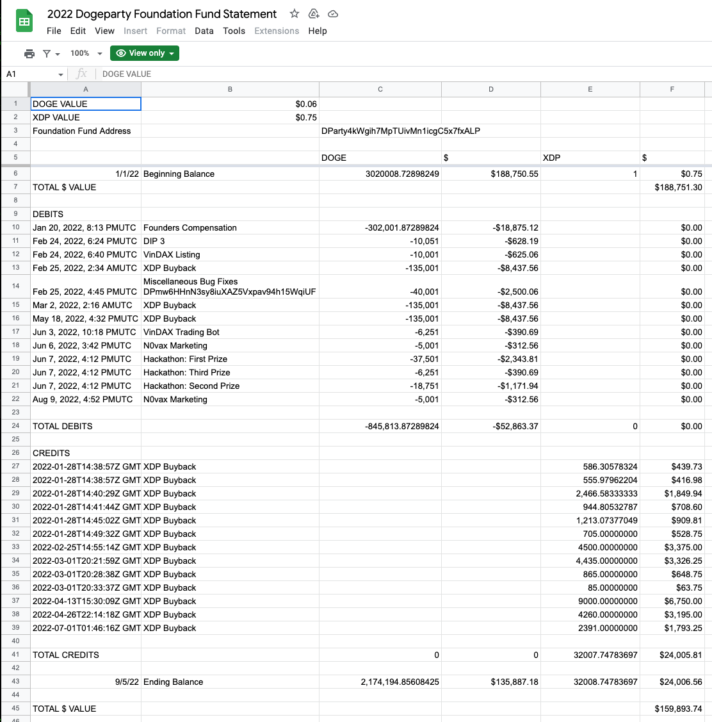This screenshot has height=722, width=712.
Task: Open the Tools menu
Action: coord(234,31)
